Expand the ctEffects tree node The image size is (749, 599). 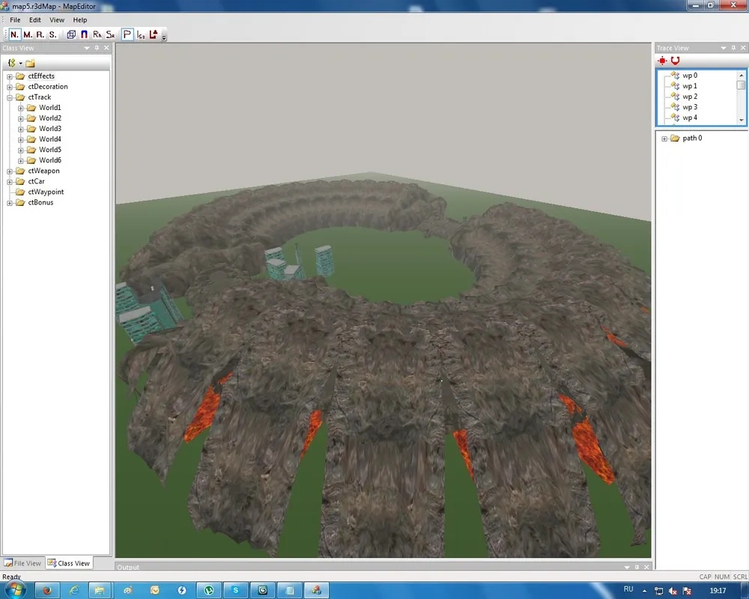10,76
